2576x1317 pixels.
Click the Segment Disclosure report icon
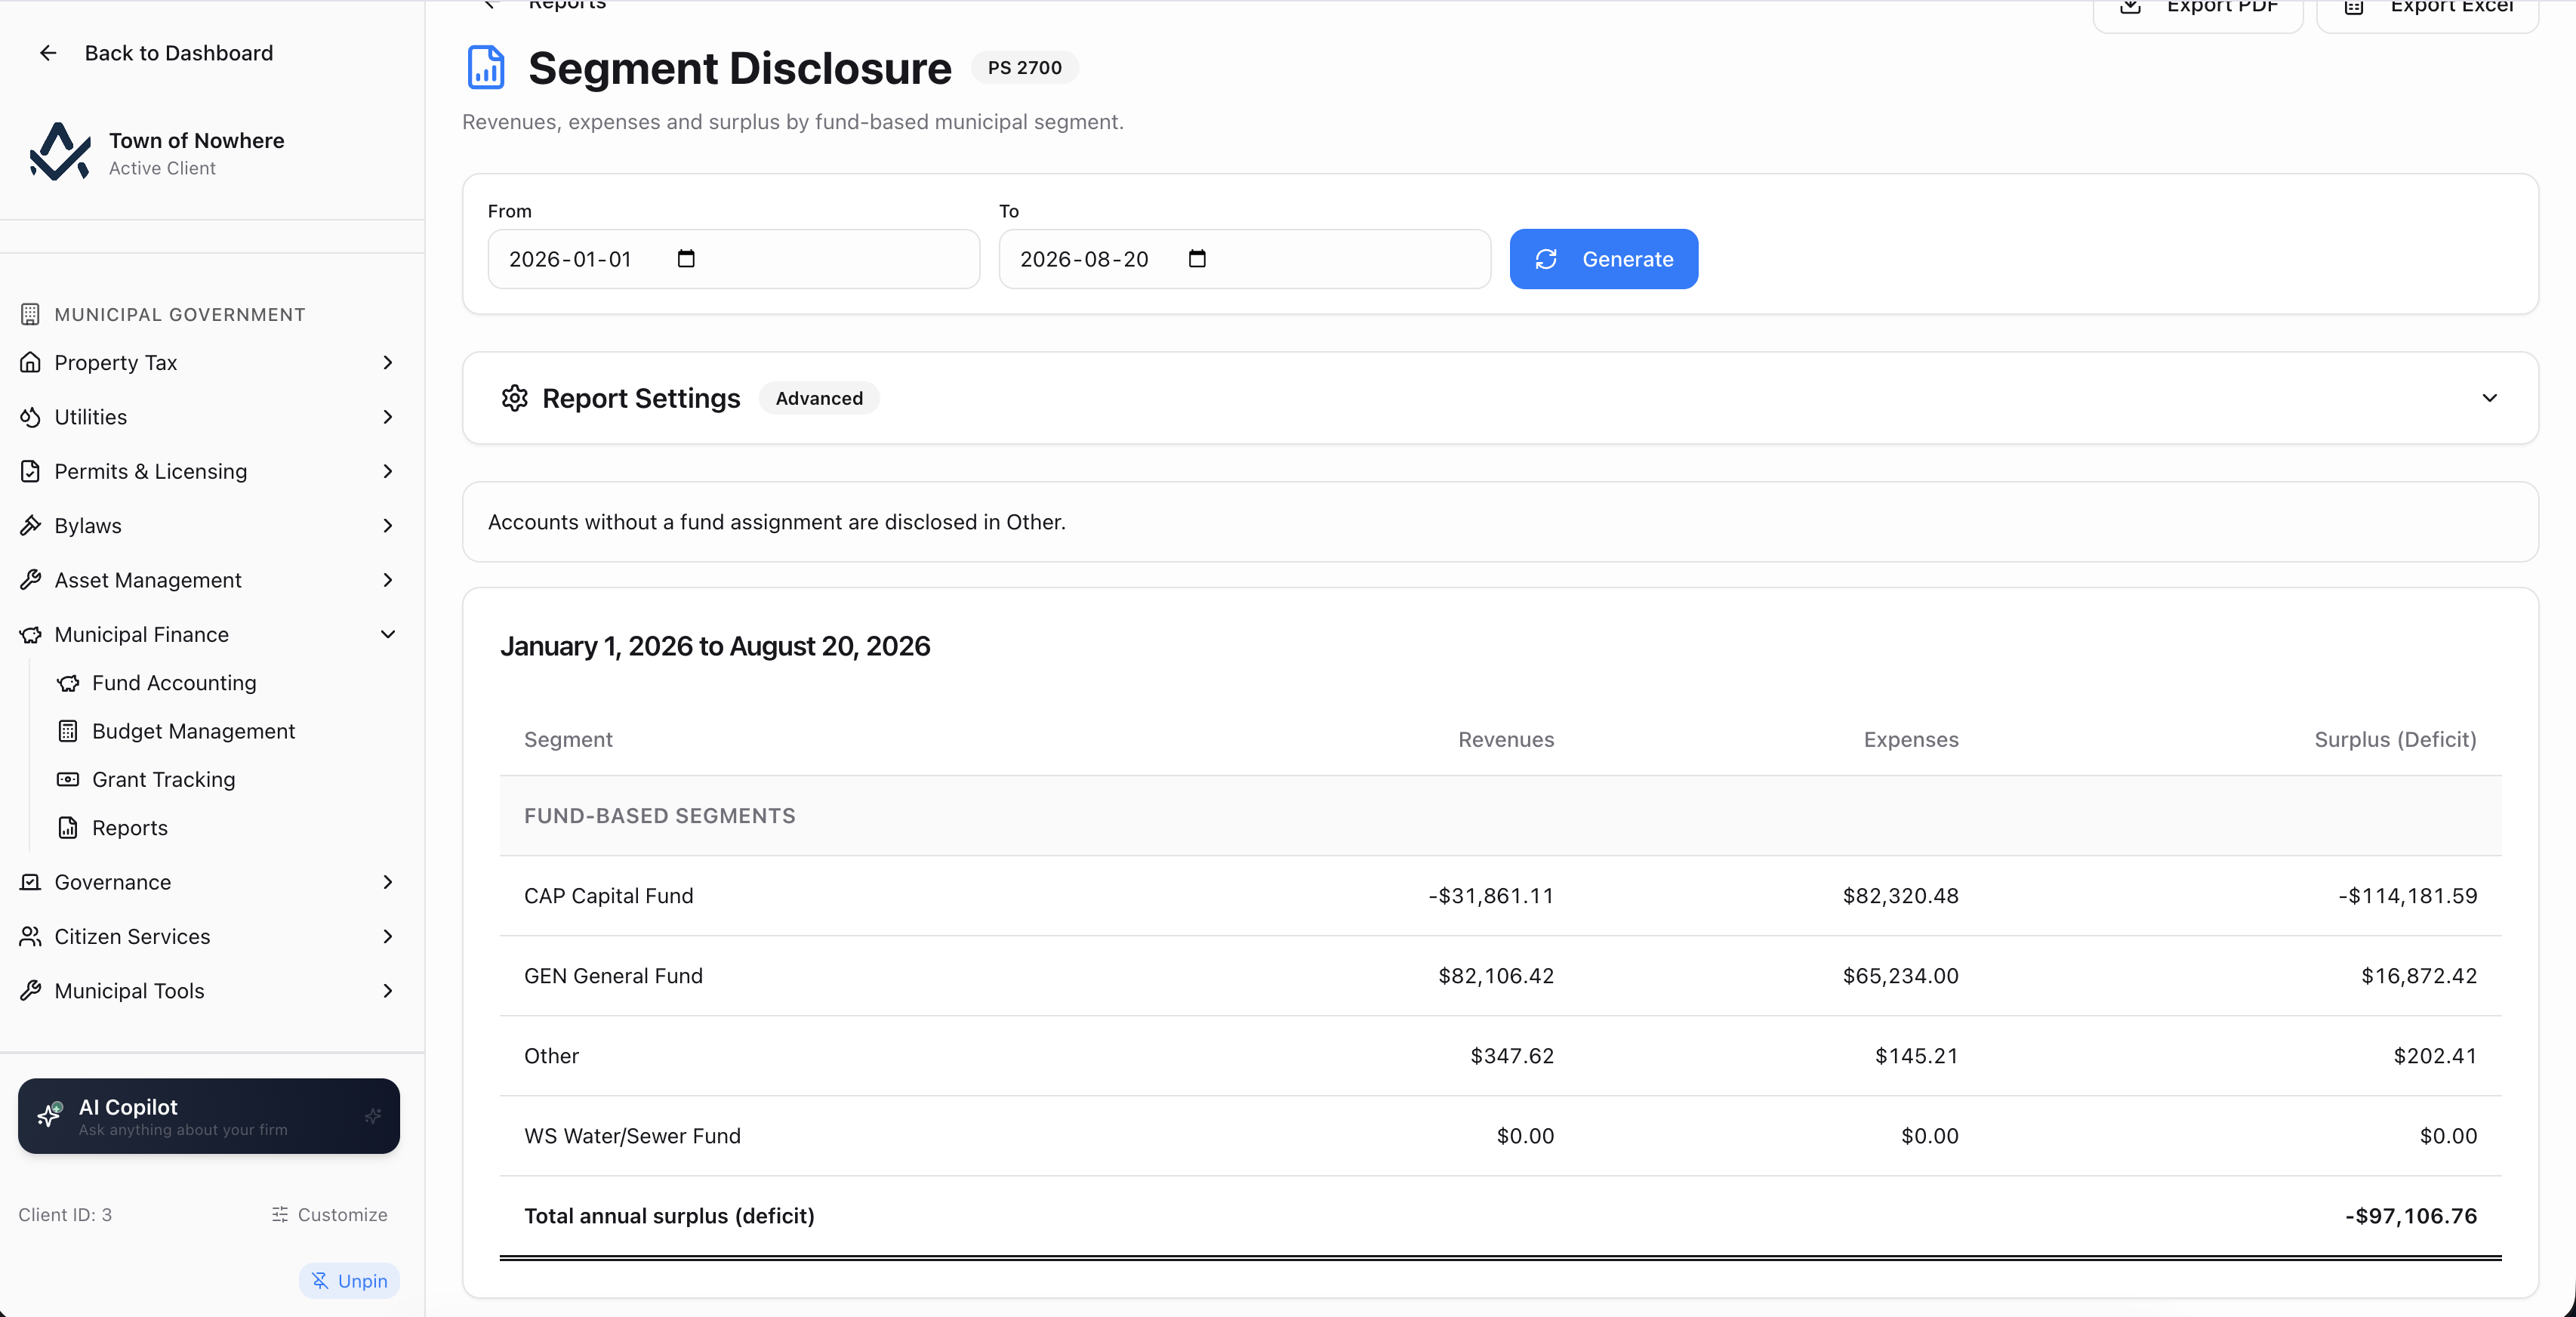click(486, 68)
